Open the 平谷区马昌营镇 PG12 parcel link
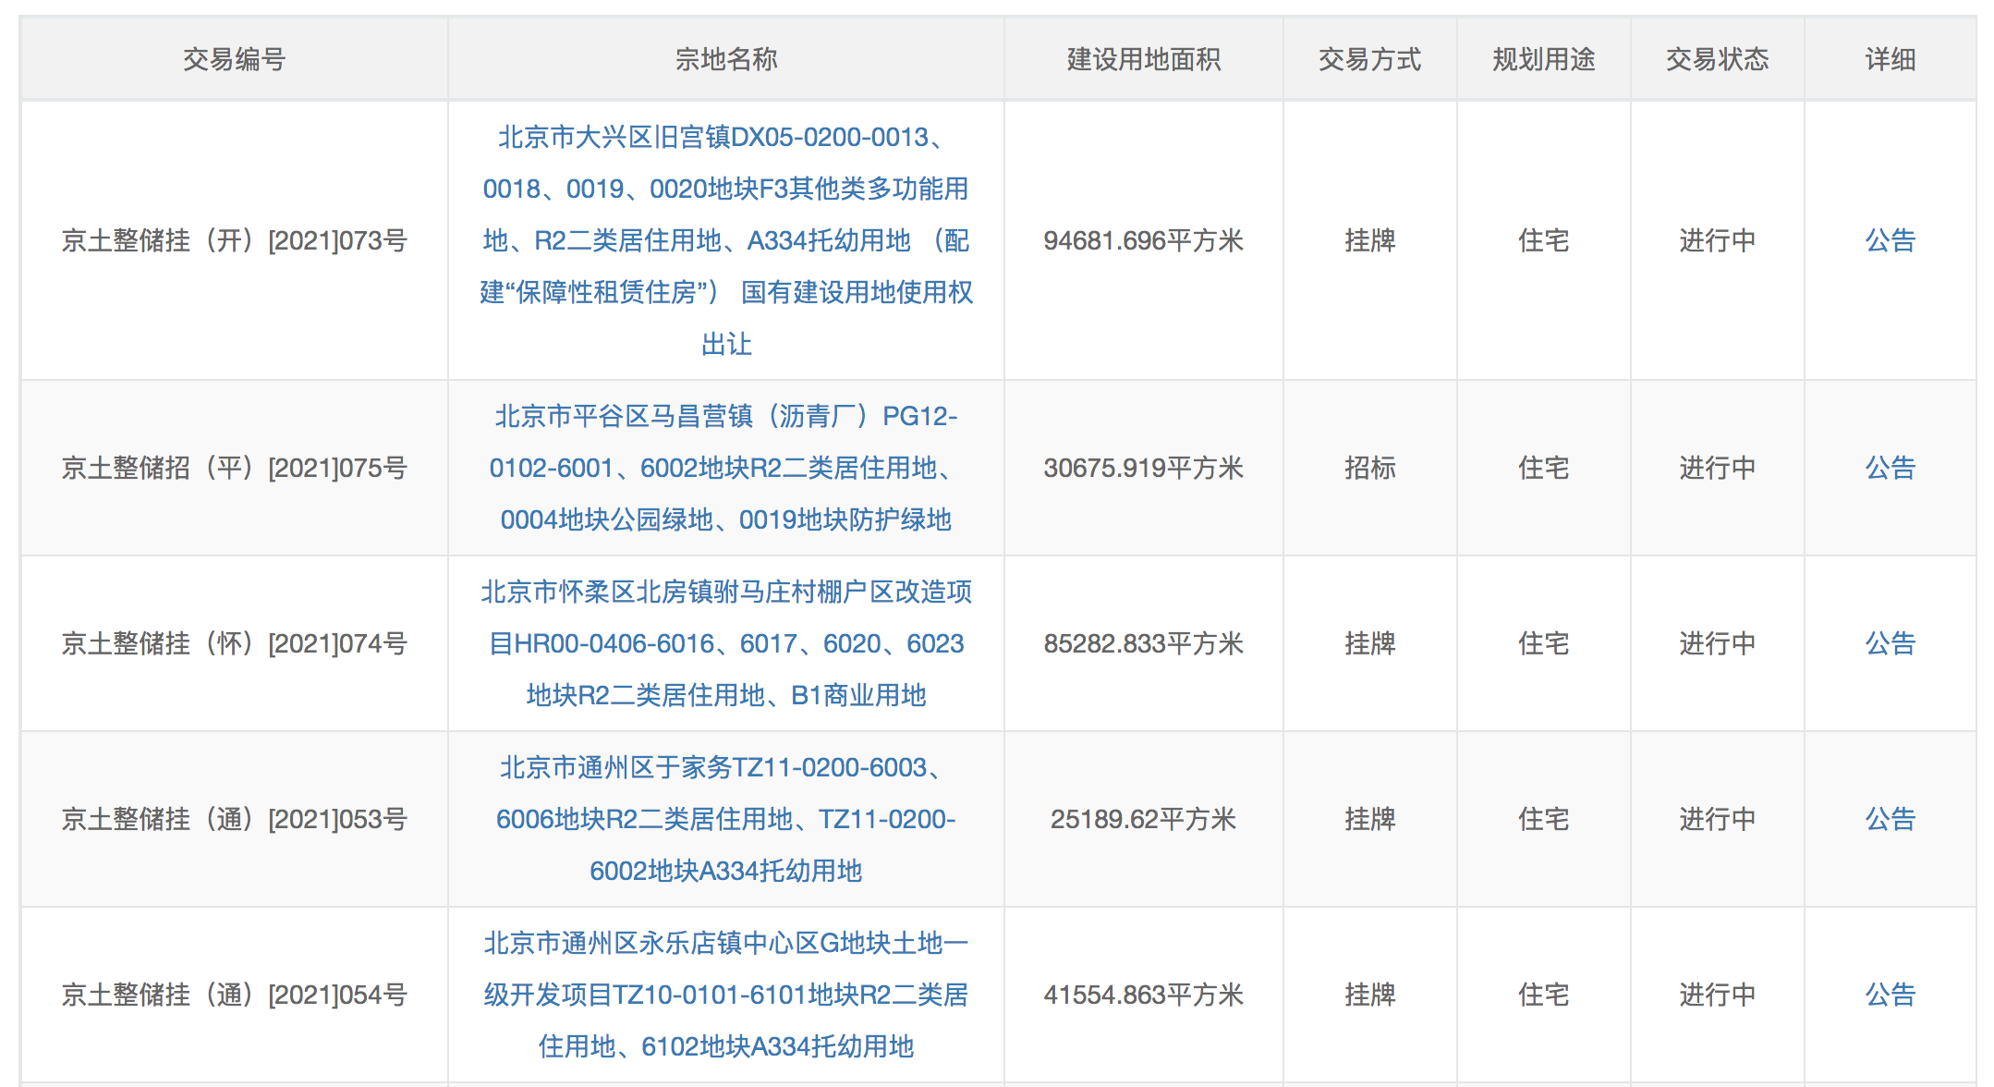 (x=725, y=468)
